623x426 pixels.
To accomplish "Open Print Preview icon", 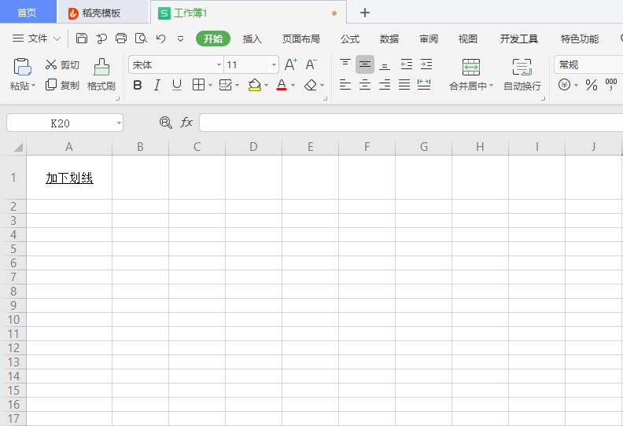I will [x=141, y=38].
